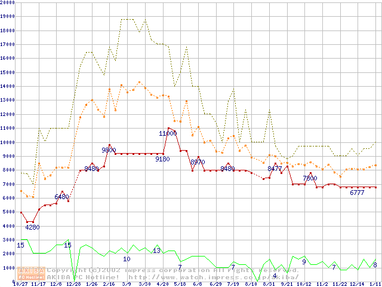382x287 pixels.
Task: Select the 4/20 date on x-axis
Action: (x=162, y=284)
